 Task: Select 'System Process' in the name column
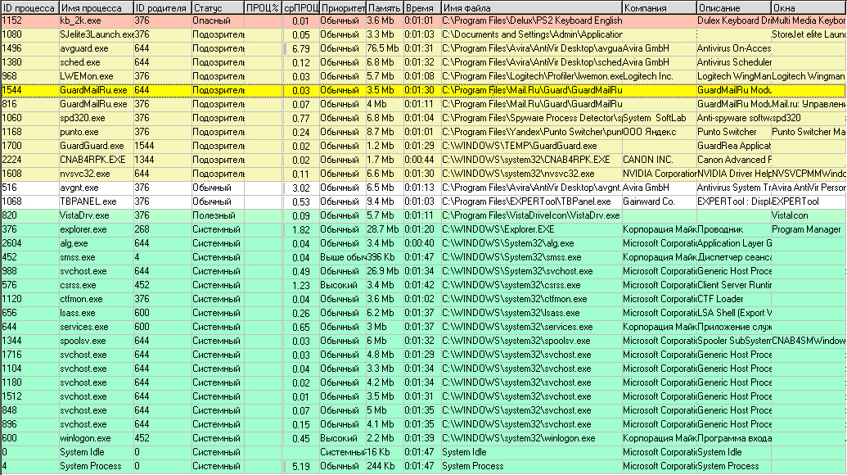pos(91,466)
